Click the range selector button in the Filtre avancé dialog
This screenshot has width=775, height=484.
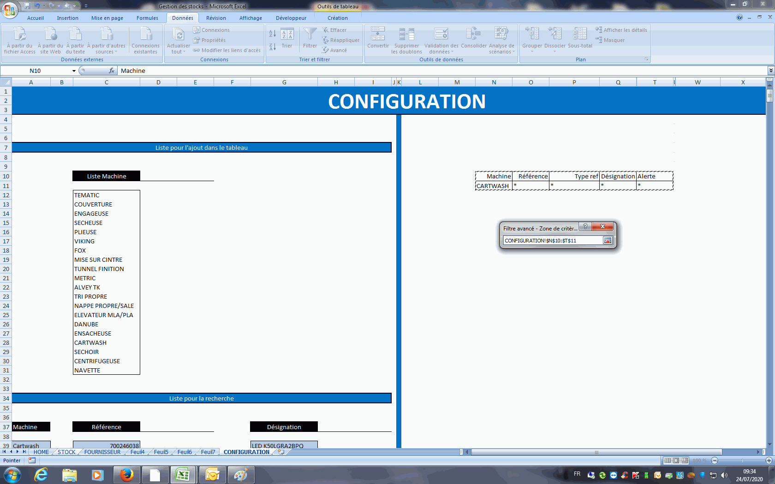tap(608, 241)
